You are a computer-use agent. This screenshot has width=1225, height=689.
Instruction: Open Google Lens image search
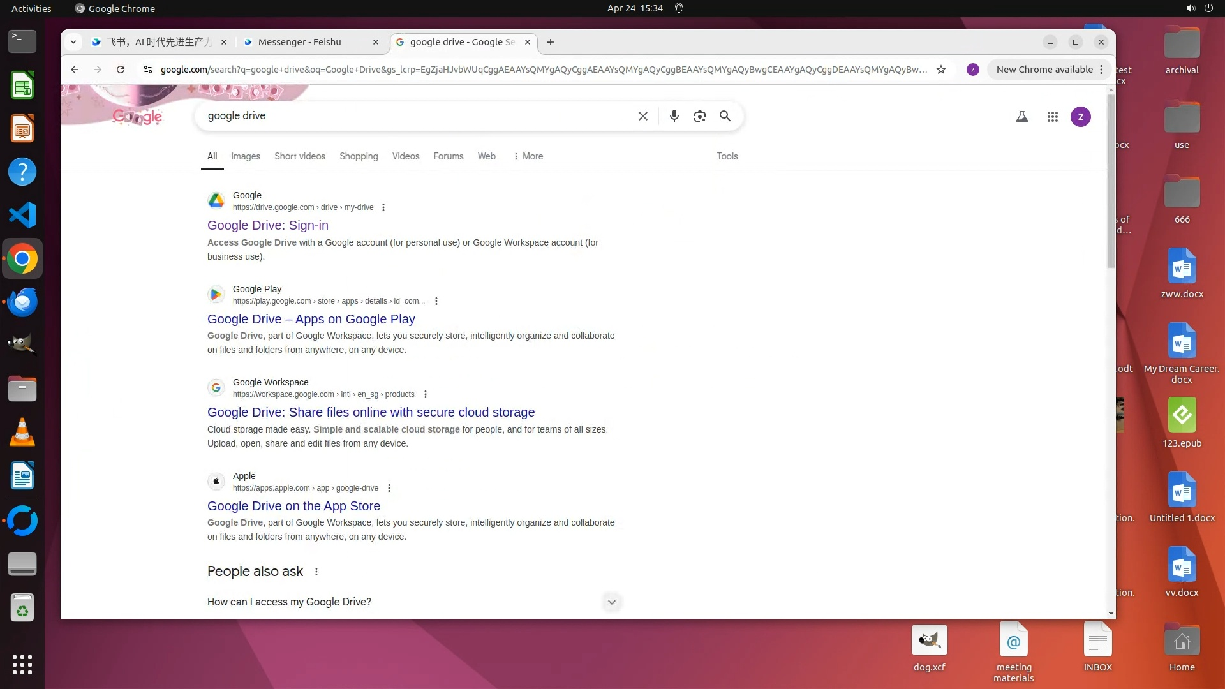point(699,116)
